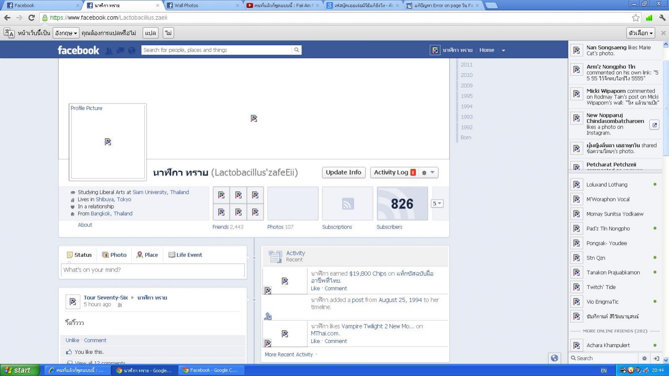
Task: Open chat with Loluxand Lothang
Action: (x=615, y=185)
